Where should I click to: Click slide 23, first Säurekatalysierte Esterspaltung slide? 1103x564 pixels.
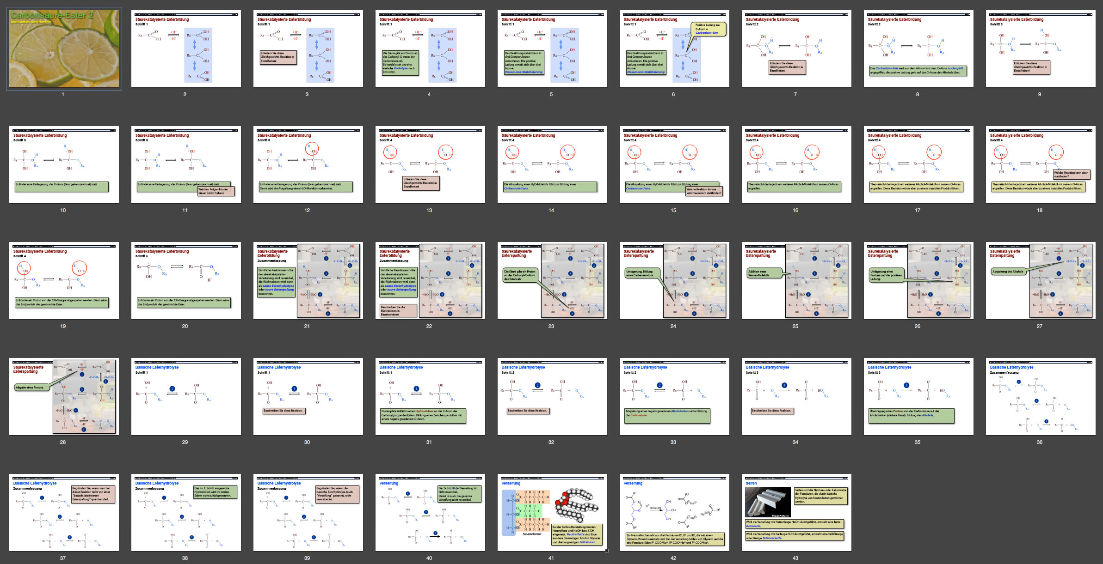552,280
